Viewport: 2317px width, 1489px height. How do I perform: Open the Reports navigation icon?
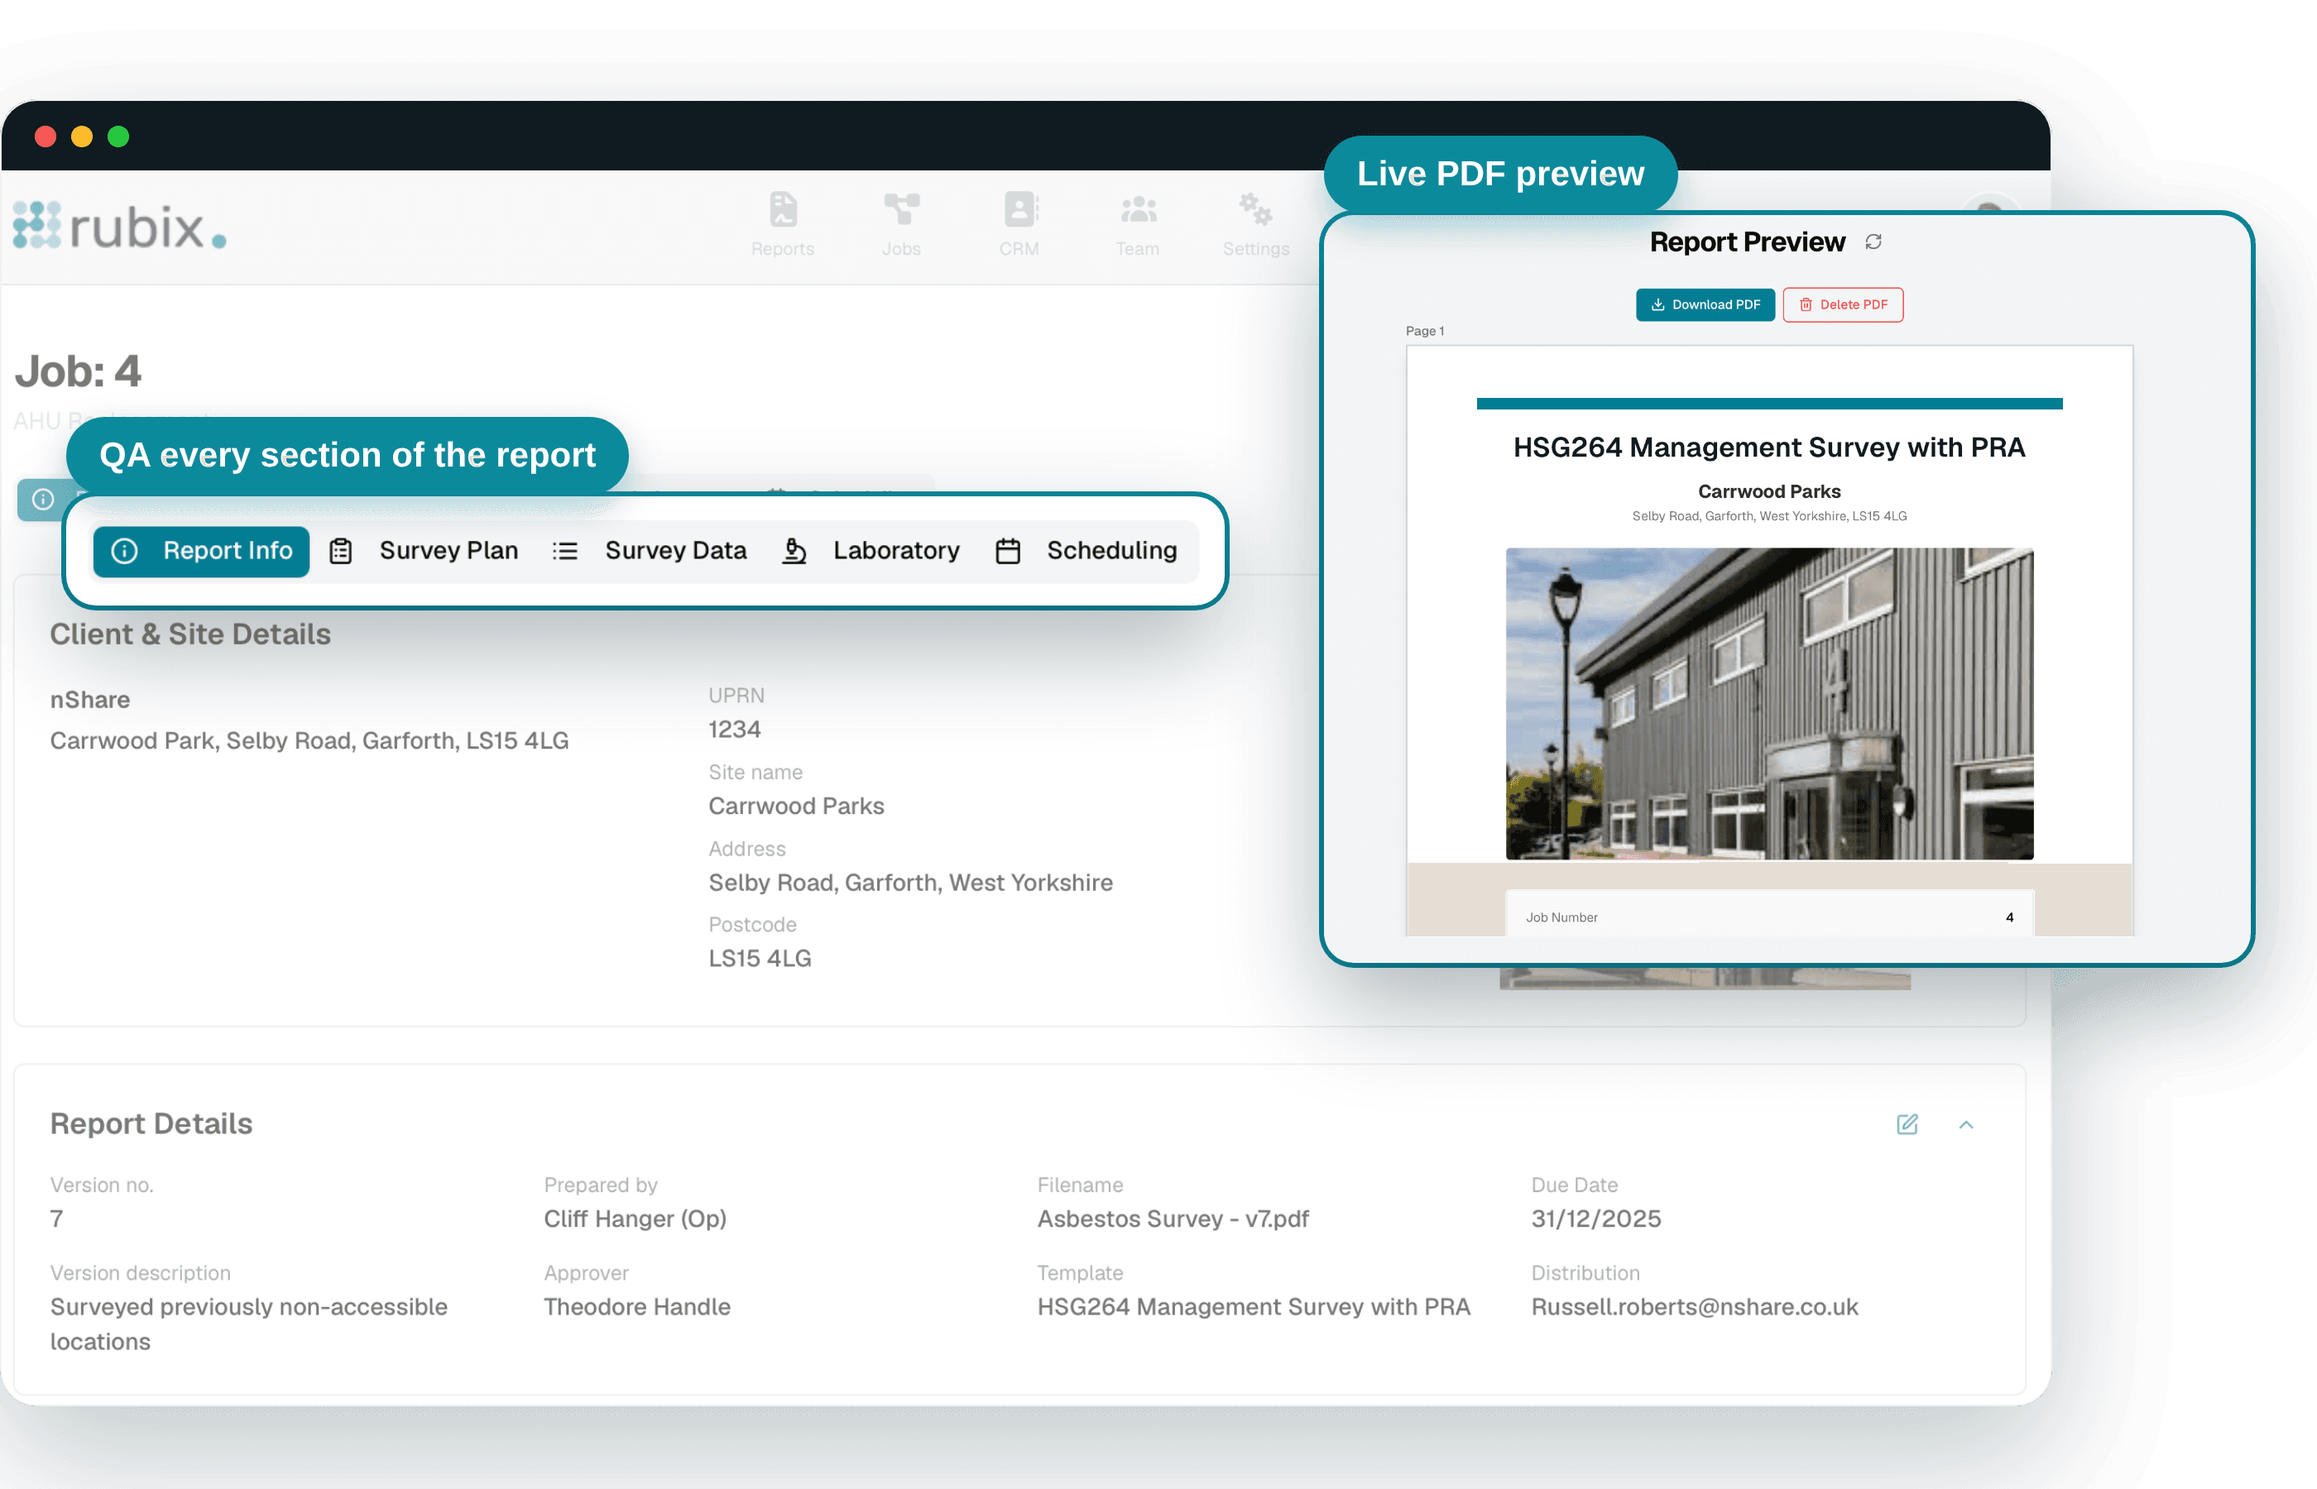pyautogui.click(x=782, y=223)
